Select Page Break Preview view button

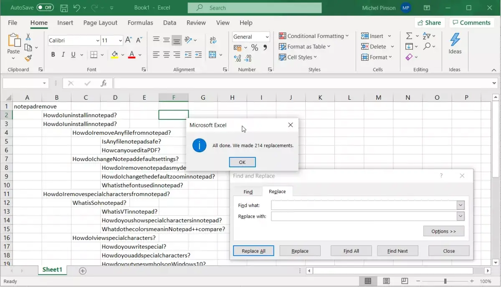click(x=405, y=281)
